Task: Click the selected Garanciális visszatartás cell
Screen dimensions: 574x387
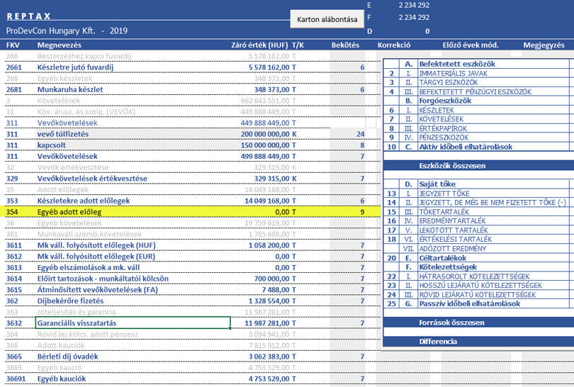Action: [x=133, y=323]
